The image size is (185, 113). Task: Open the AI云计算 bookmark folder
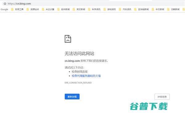(48, 9)
